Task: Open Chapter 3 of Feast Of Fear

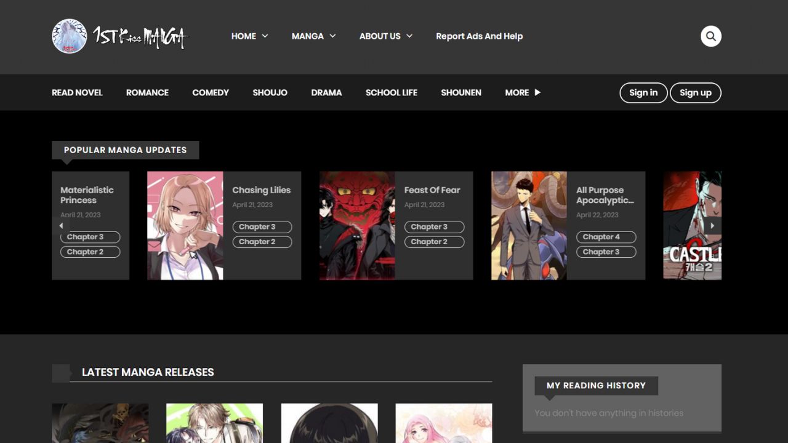Action: coord(433,227)
